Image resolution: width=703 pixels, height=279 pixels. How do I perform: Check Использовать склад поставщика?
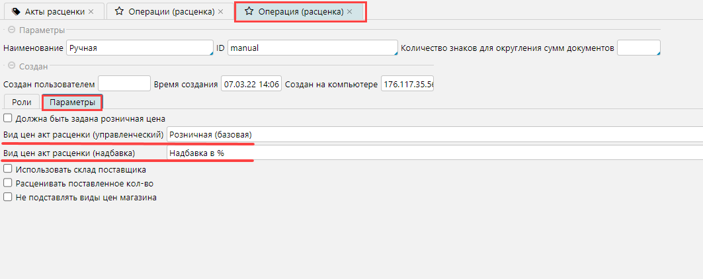(x=8, y=169)
